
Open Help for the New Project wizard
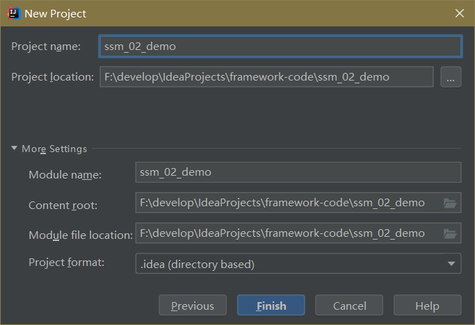pos(427,306)
